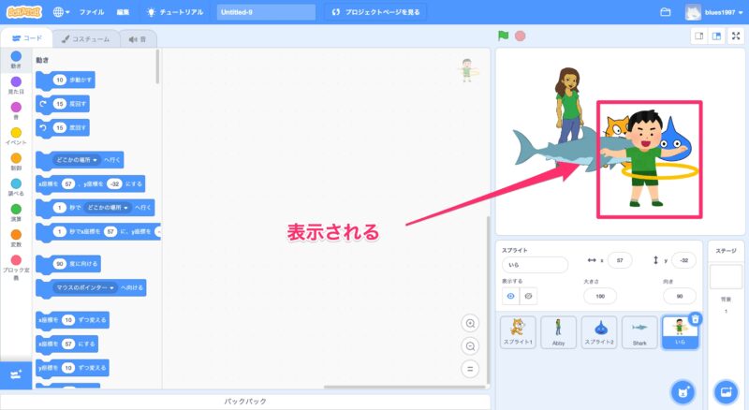Screen dimensions: 749x410
Task: Click the green flag to run project
Action: point(503,37)
